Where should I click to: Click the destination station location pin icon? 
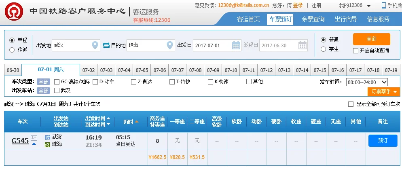[170, 45]
